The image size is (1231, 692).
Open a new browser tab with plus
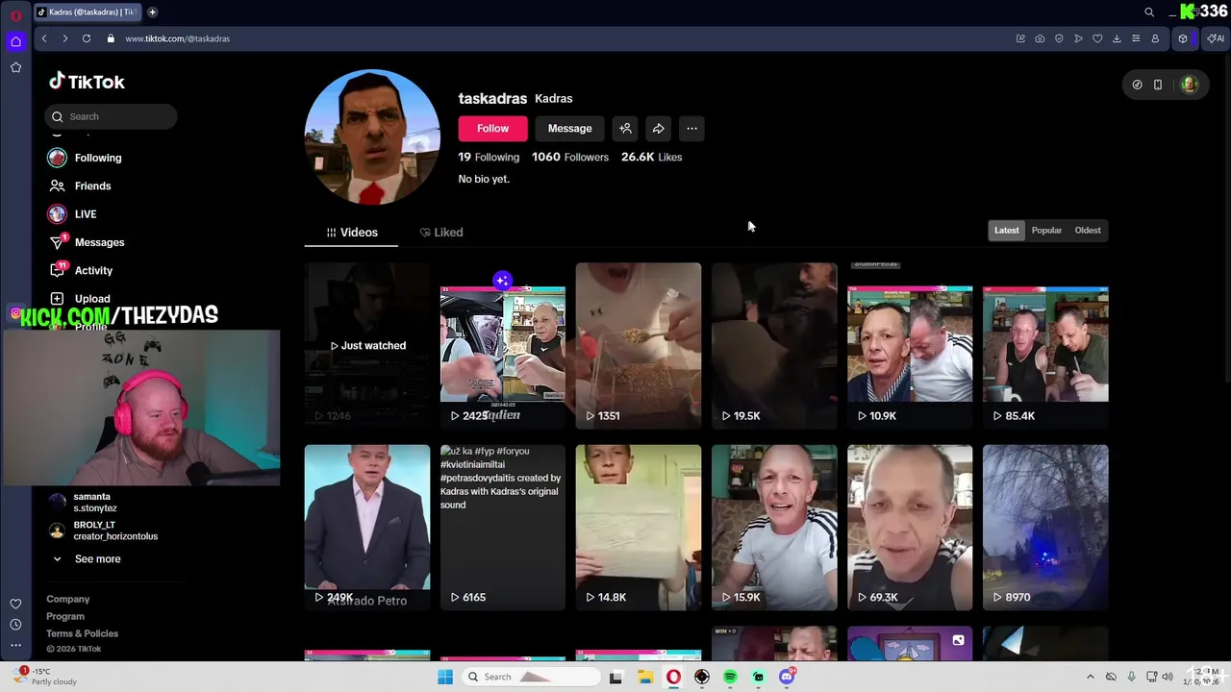click(x=152, y=12)
